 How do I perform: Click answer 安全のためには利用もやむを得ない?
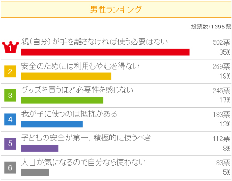pyautogui.click(x=80, y=66)
